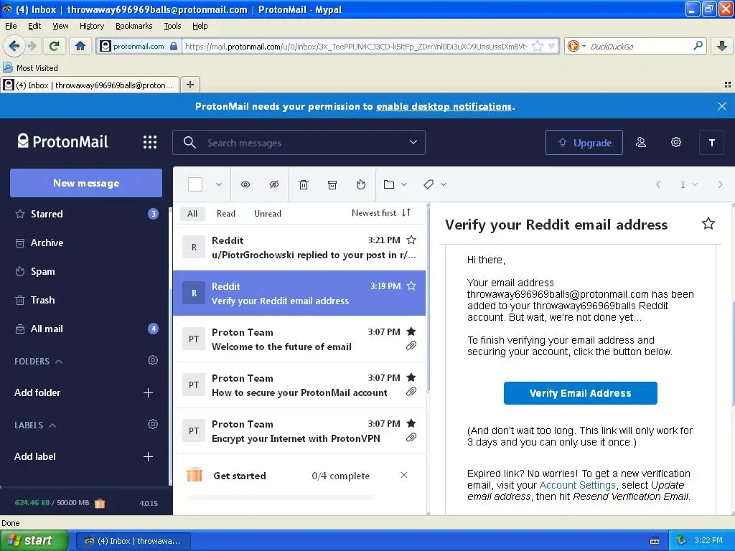Dismiss the desktop notifications banner

click(722, 106)
